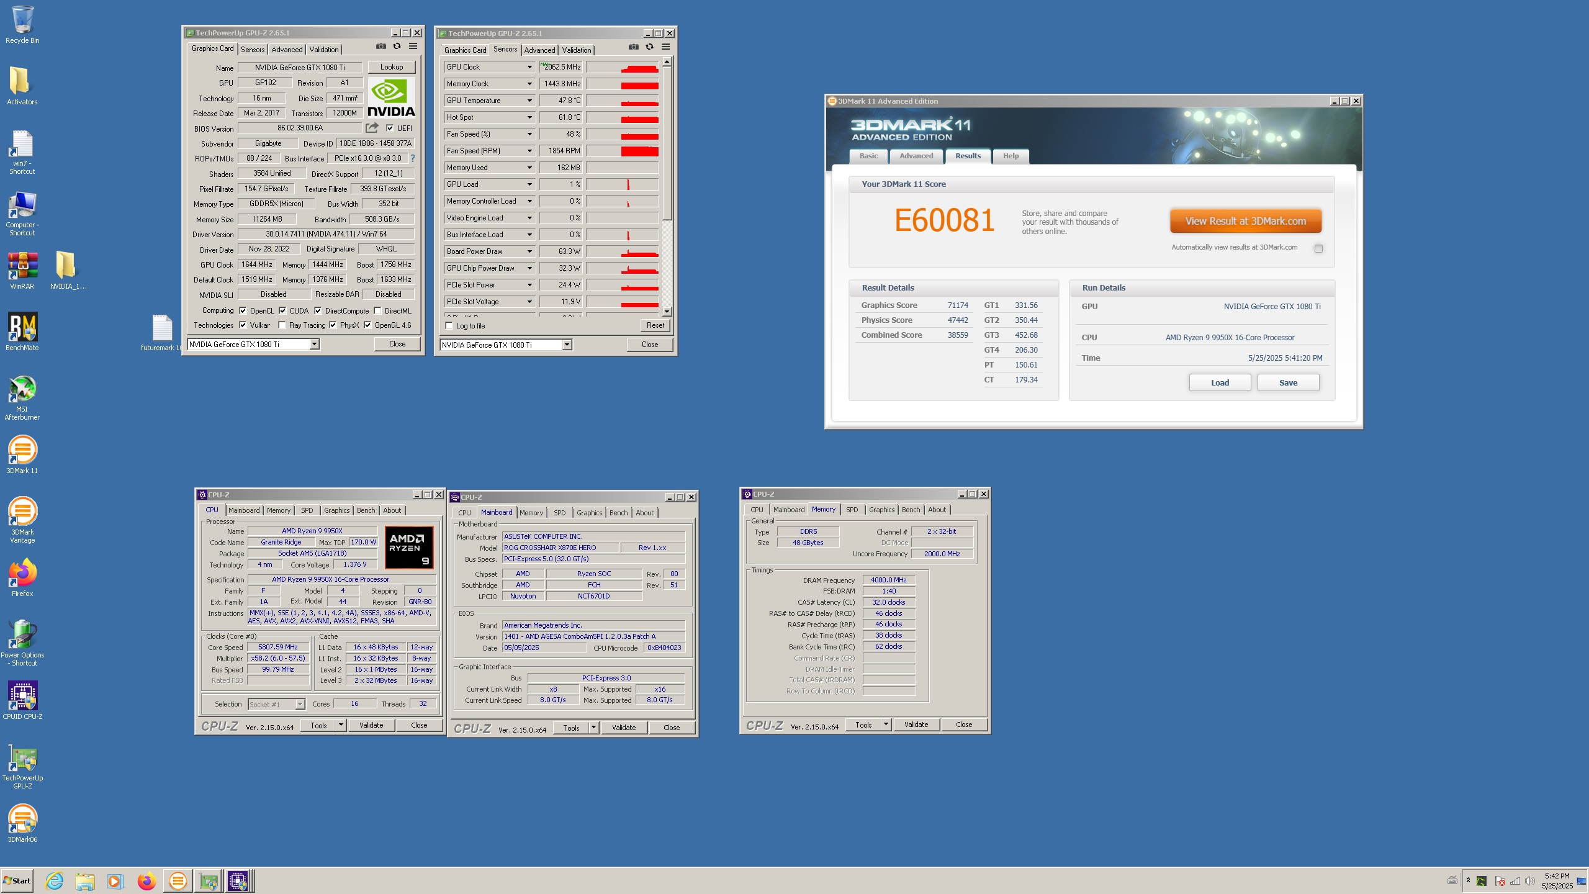This screenshot has width=1589, height=894.
Task: Select the win7 Shortcut desktop icon
Action: pos(22,151)
